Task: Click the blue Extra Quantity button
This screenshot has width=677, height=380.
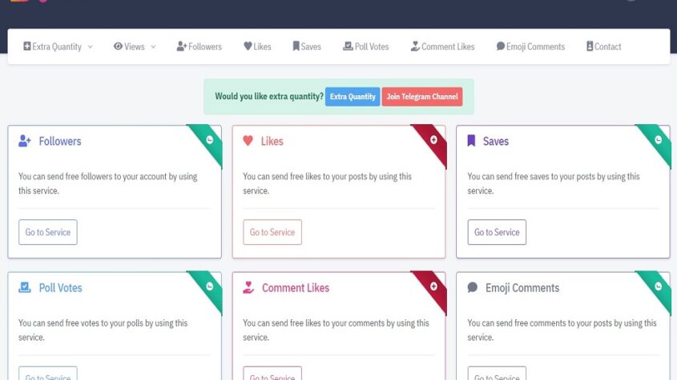Action: point(353,97)
